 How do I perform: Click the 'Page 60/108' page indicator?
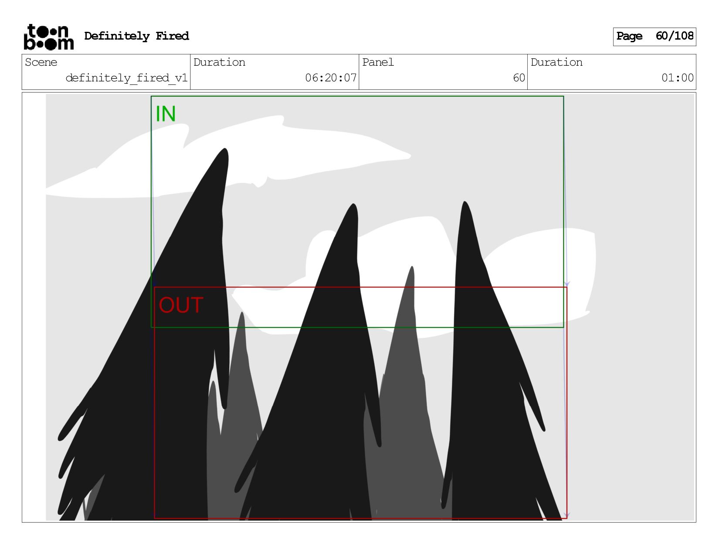pyautogui.click(x=654, y=37)
